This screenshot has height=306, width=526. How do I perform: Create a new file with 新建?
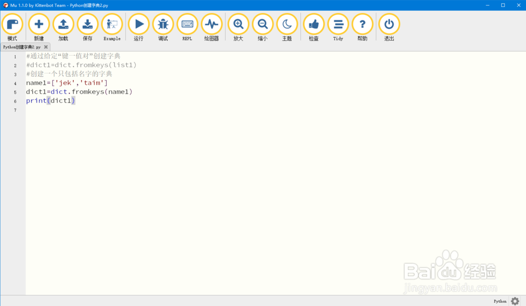[x=38, y=24]
